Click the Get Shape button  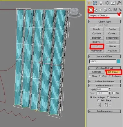point(113,72)
